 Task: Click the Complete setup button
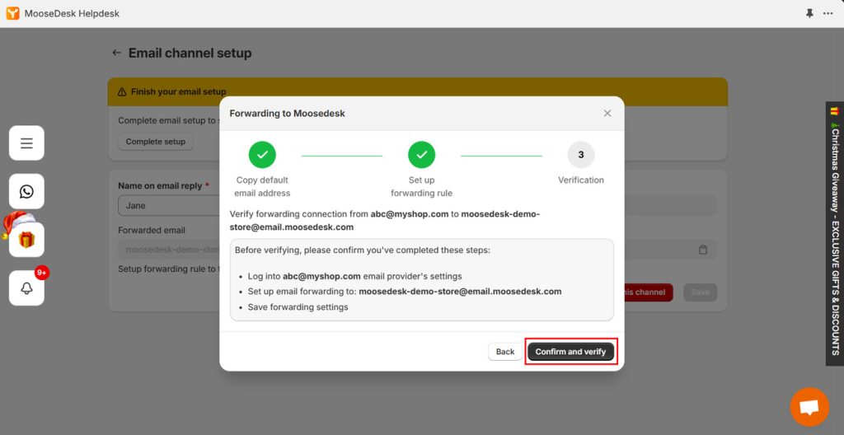pyautogui.click(x=156, y=142)
